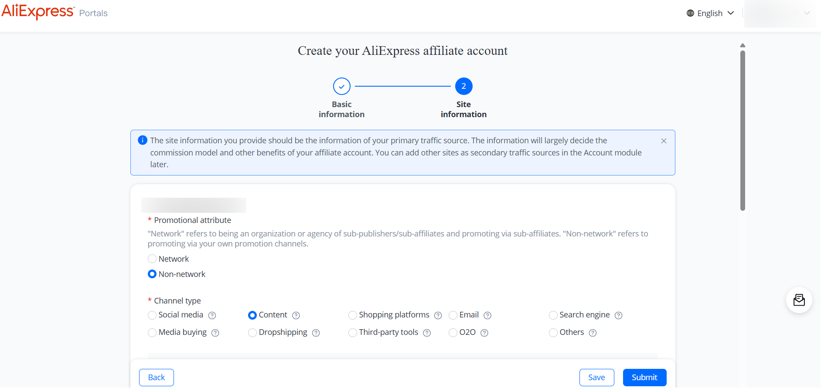This screenshot has width=821, height=388.
Task: Choose Third-party tools channel type
Action: point(353,333)
